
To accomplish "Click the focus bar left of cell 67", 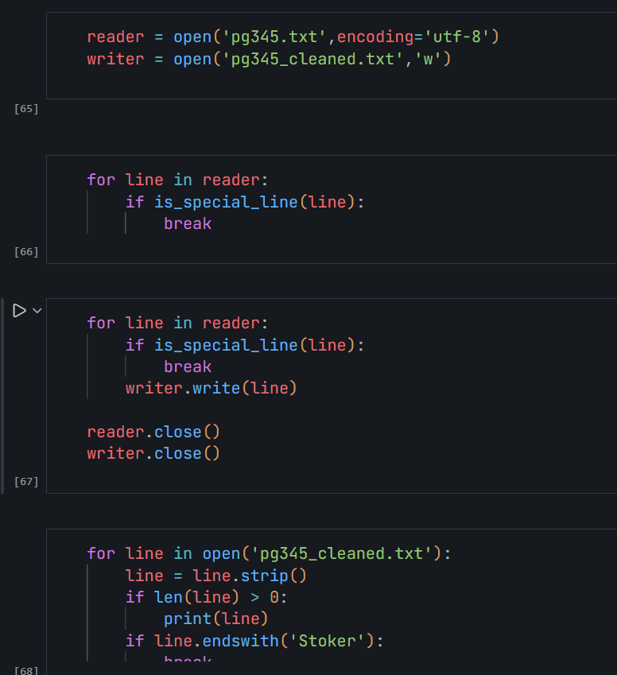I will click(2, 396).
